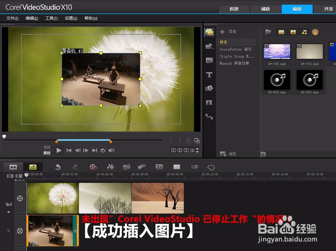The image size is (336, 251).
Task: Click the System Volume speaker icon
Action: coord(111,150)
